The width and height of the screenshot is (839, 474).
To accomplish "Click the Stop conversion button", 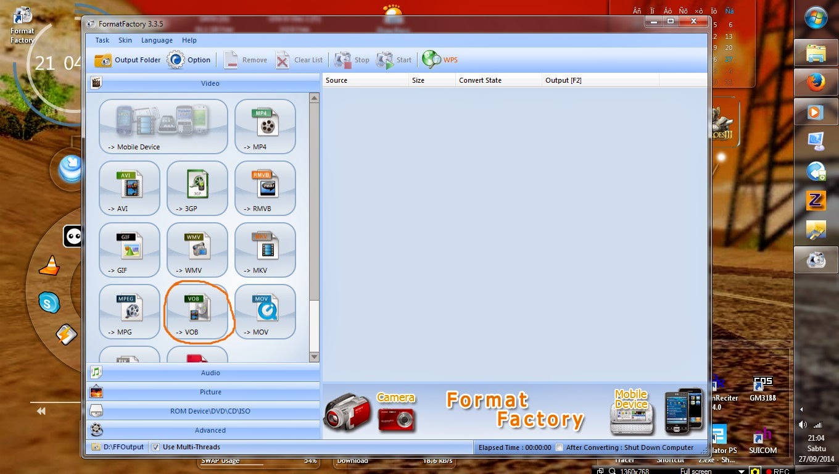I will coord(352,60).
